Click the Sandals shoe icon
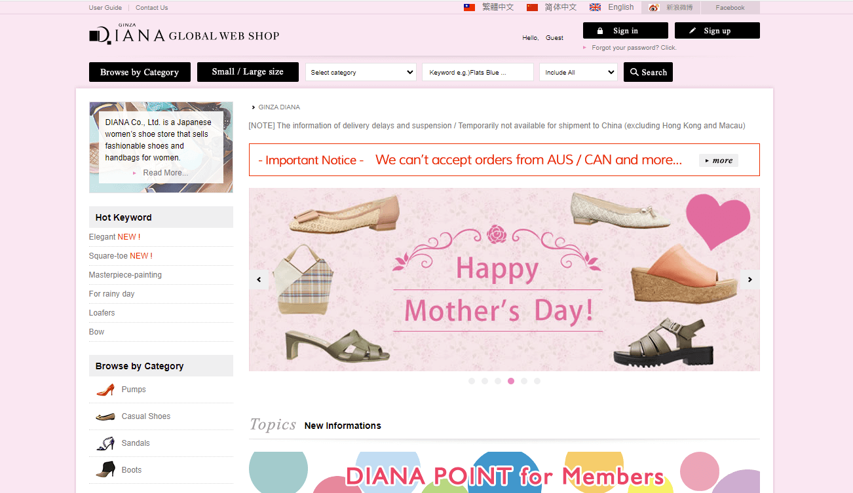 [105, 443]
